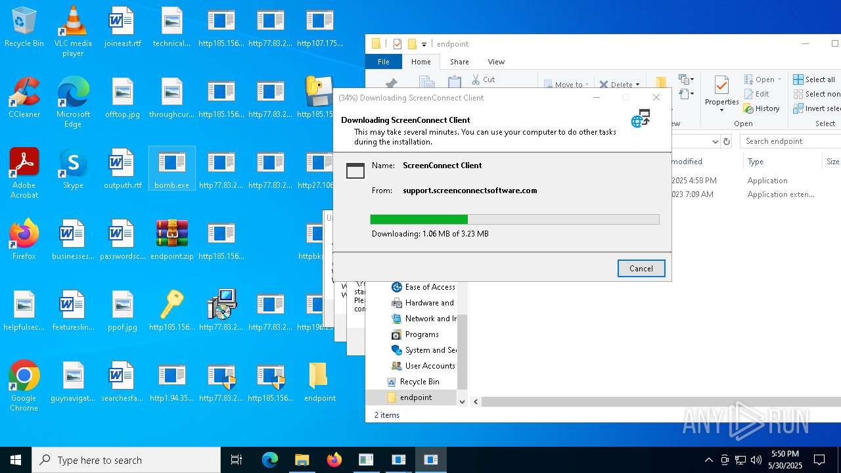Open the Windows Start menu
The image size is (841, 473).
pyautogui.click(x=16, y=460)
